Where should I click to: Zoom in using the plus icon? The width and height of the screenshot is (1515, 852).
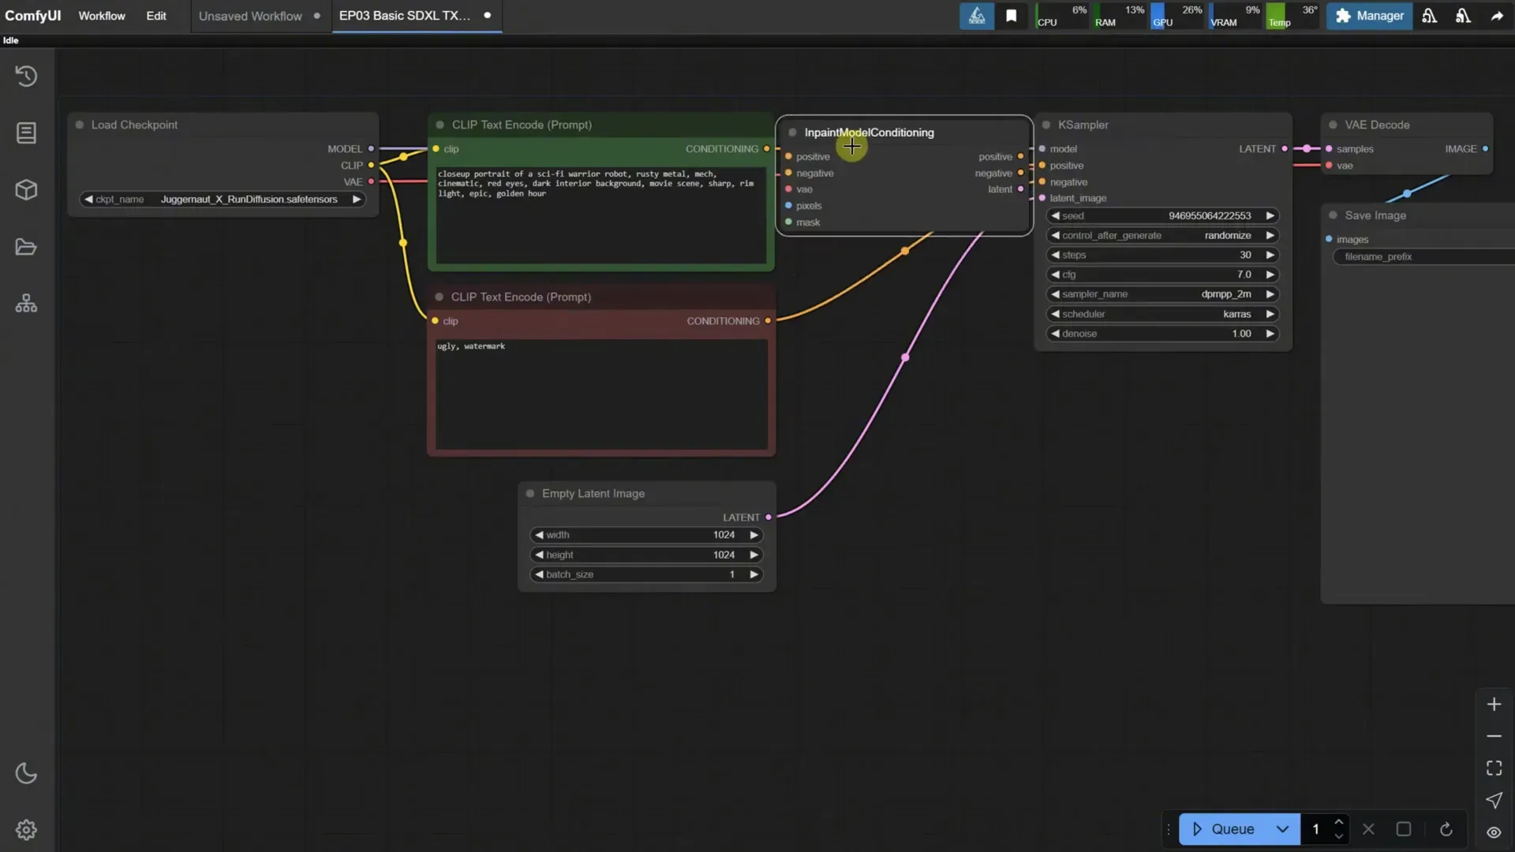1494,704
